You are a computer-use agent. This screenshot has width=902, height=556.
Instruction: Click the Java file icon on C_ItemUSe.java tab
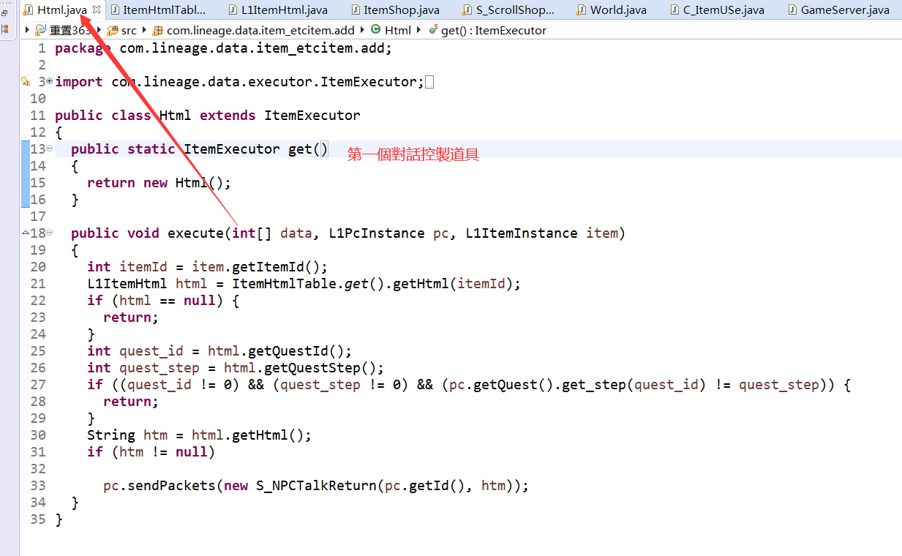[x=674, y=10]
